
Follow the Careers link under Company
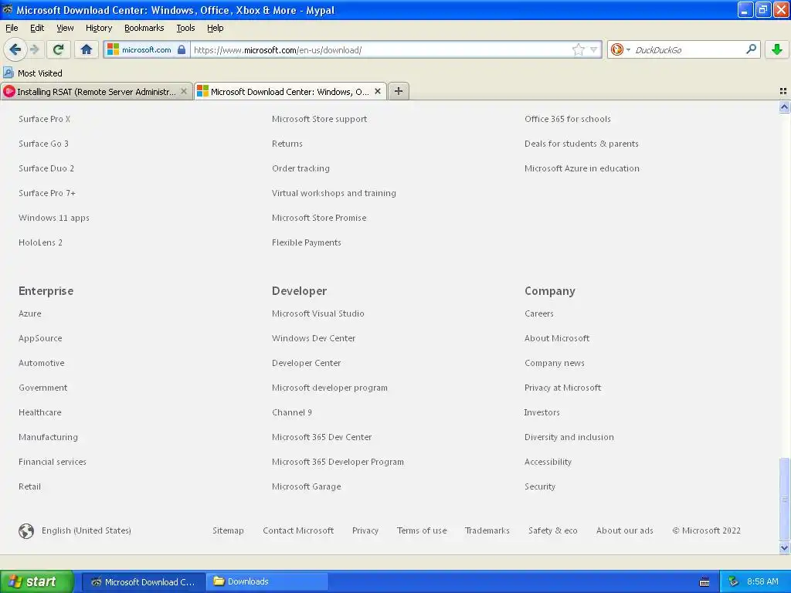538,313
